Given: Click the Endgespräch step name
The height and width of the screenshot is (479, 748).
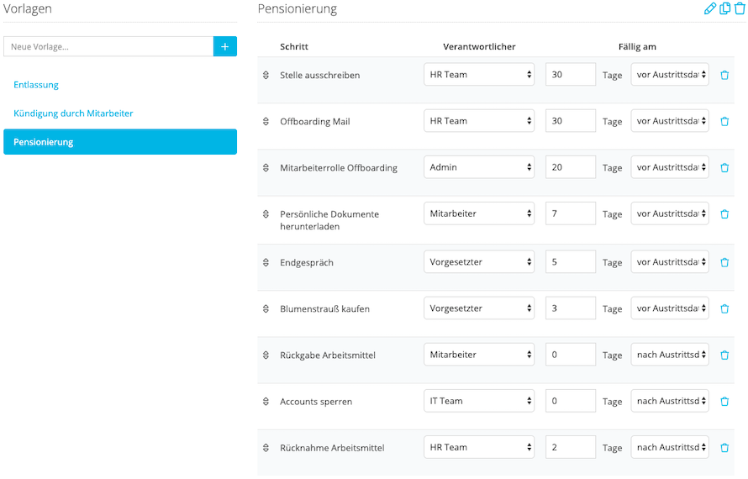Looking at the screenshot, I should [x=307, y=263].
